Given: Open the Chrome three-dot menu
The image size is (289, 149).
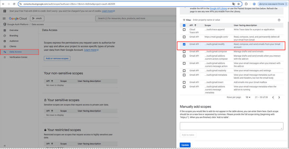Looking at the screenshot, I should pyautogui.click(x=286, y=4).
